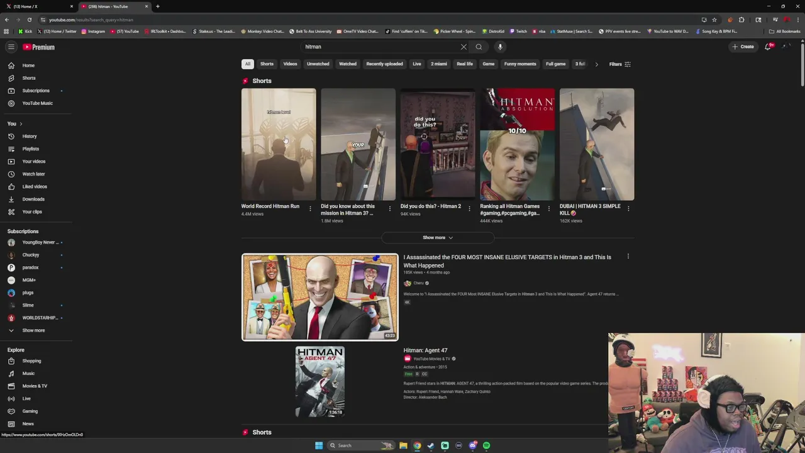The height and width of the screenshot is (453, 805).
Task: Select the Recently uploaded chip
Action: click(384, 64)
